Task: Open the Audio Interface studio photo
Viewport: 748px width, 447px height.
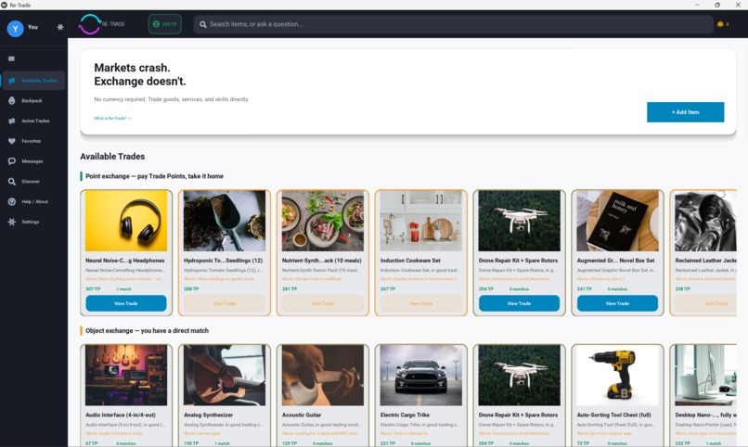Action: pos(126,375)
